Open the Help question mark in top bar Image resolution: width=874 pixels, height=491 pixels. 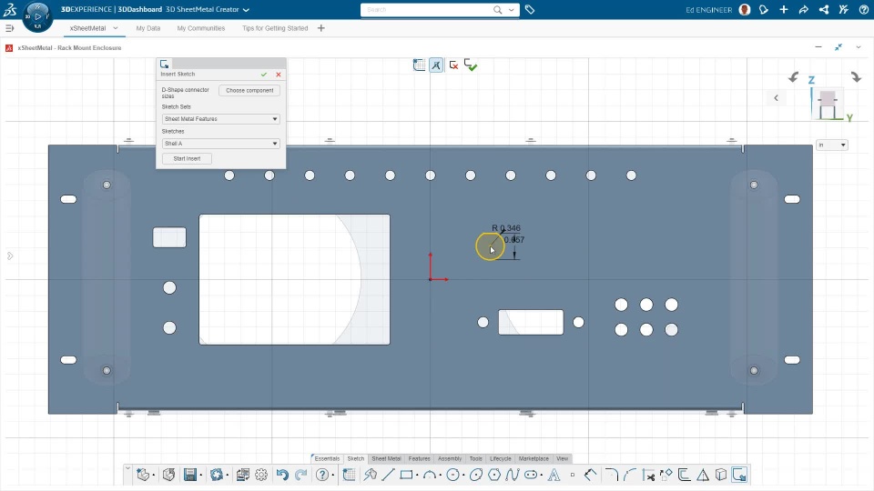(863, 9)
